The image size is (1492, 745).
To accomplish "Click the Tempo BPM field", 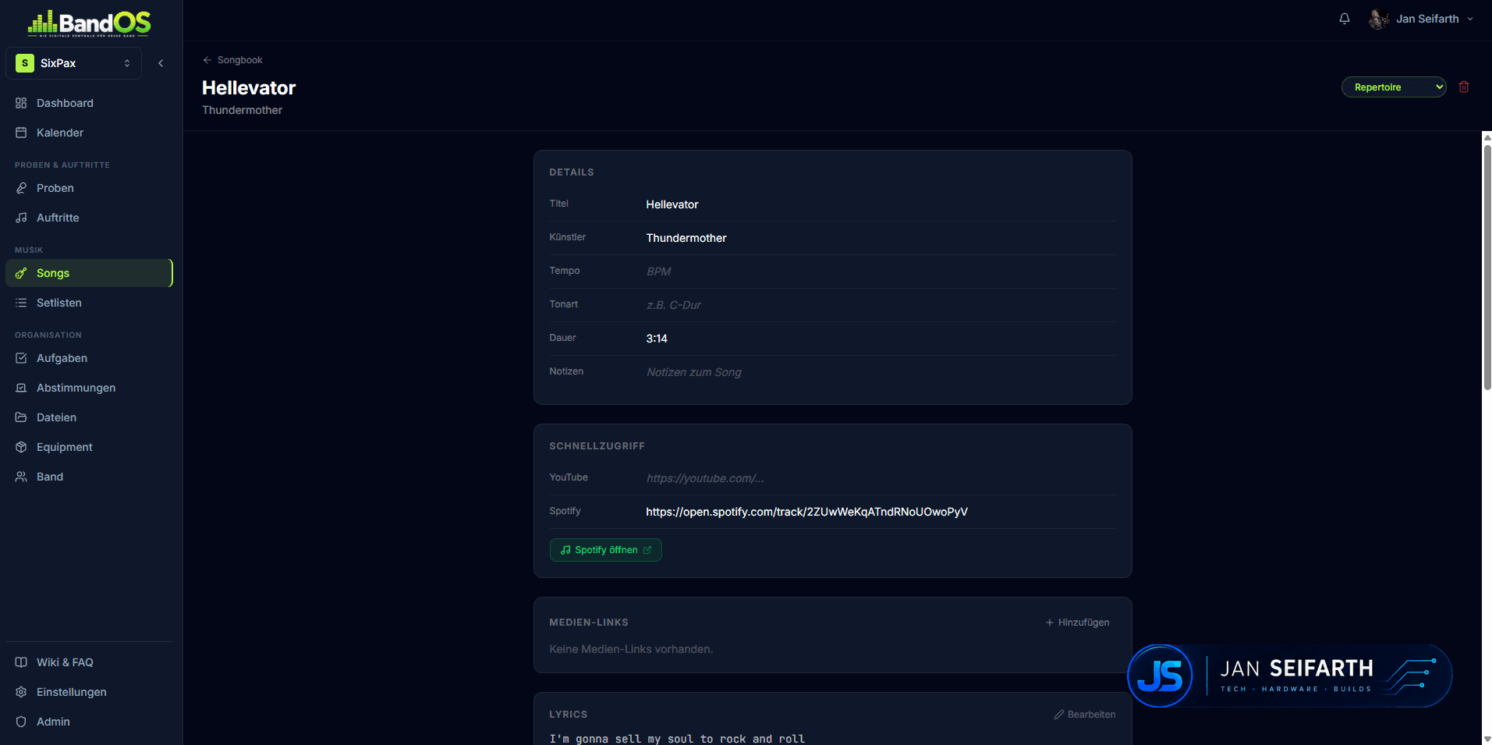I will coord(881,271).
